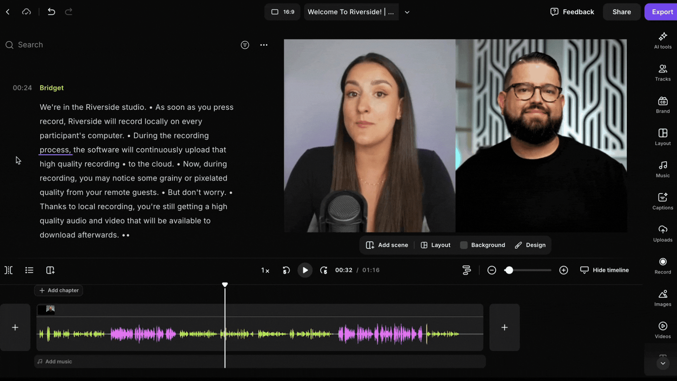Open the Tracks panel
677x381 pixels.
663,73
